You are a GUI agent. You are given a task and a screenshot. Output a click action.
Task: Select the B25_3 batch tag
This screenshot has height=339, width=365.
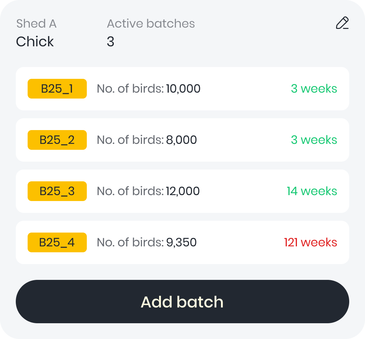coord(57,191)
